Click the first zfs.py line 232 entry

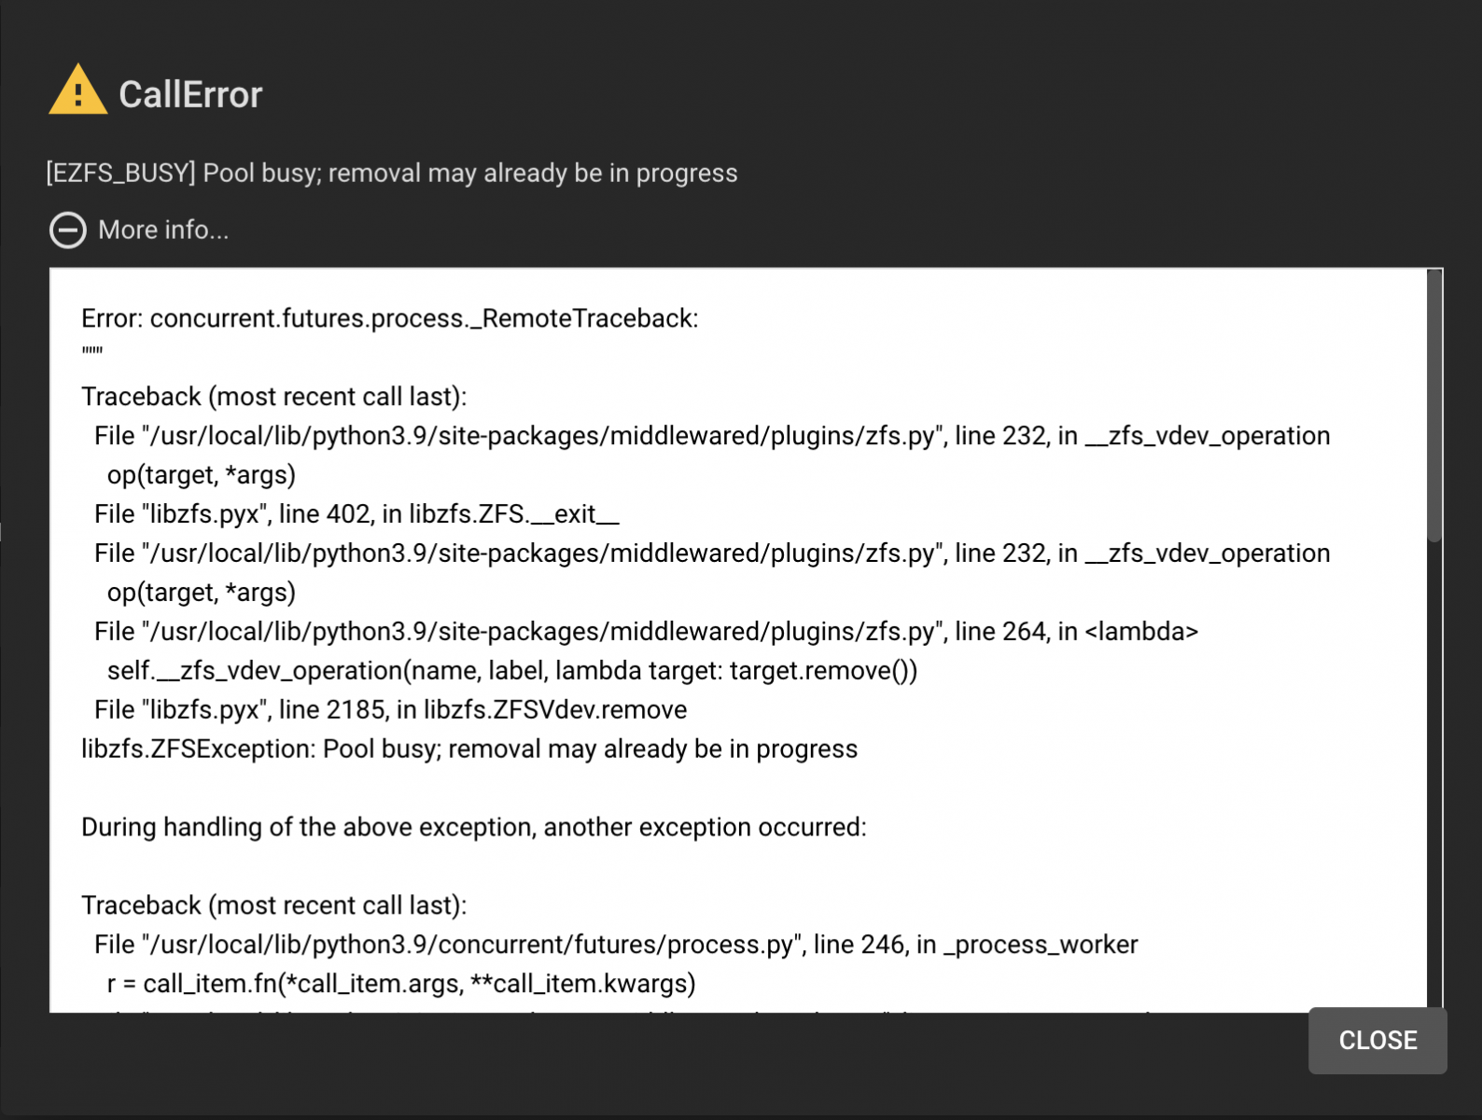coord(712,436)
